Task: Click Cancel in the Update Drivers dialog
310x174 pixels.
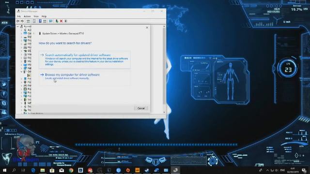Action: 141,108
